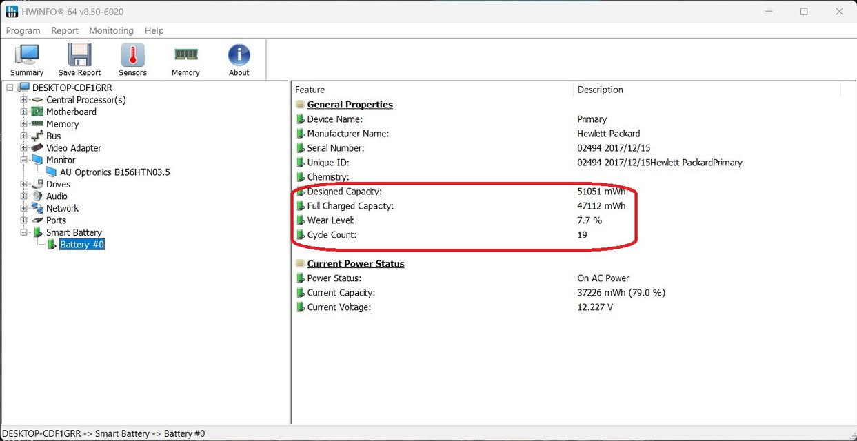
Task: Select AU Optronics B156HTN03.5 monitor
Action: point(115,172)
